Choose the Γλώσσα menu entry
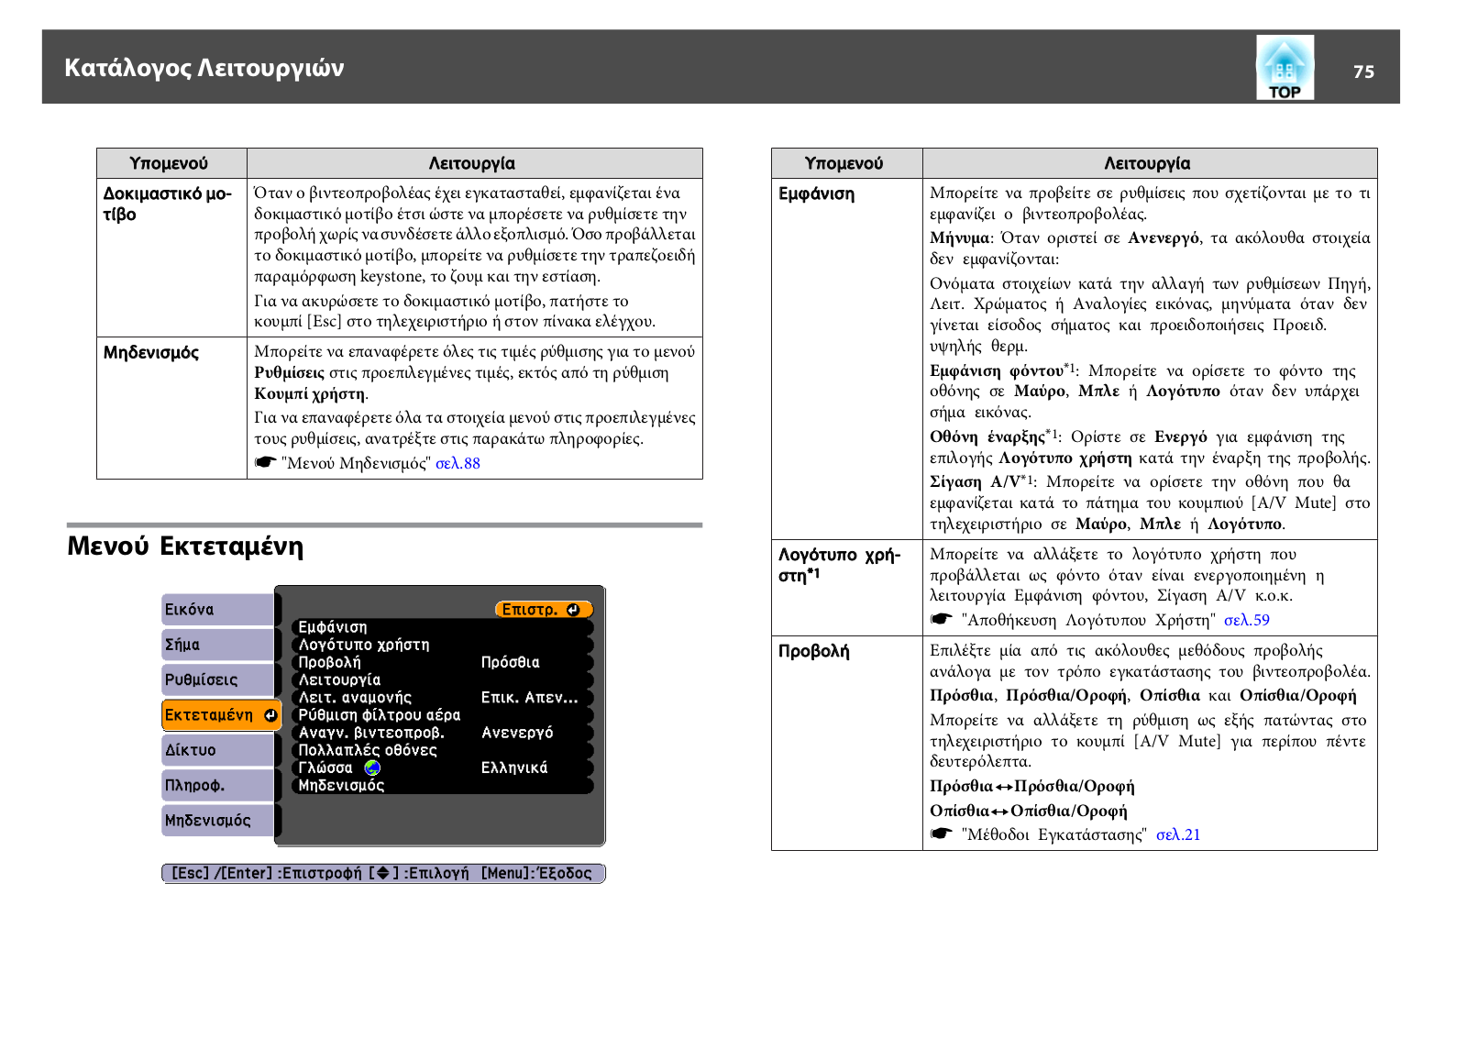 tap(443, 767)
